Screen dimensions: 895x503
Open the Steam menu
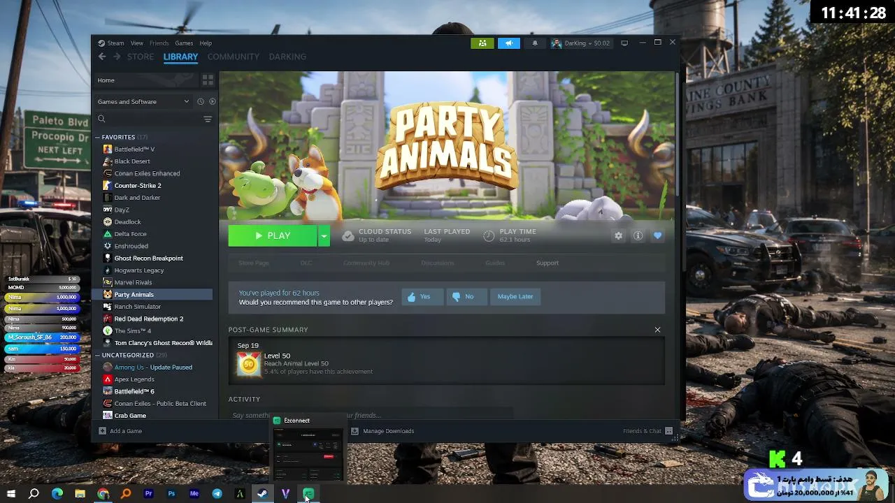pos(115,43)
